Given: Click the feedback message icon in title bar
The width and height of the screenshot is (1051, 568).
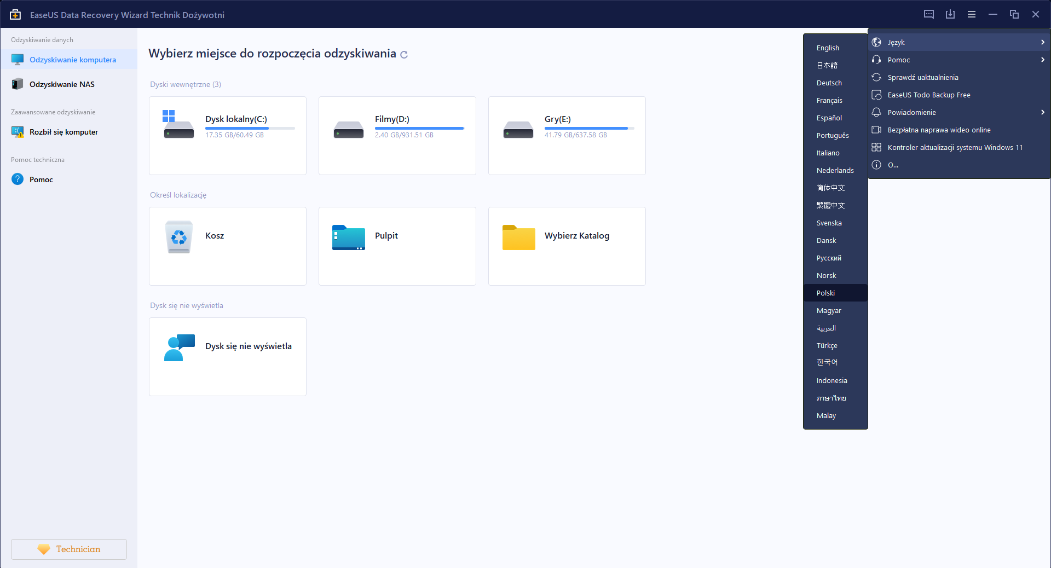Looking at the screenshot, I should tap(929, 15).
